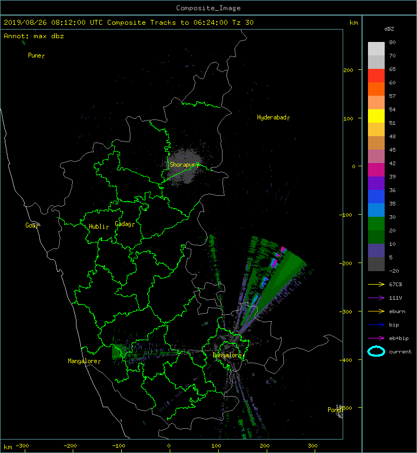This screenshot has height=453, width=417.
Task: Click the -300 tick on right km axis
Action: pyautogui.click(x=345, y=312)
